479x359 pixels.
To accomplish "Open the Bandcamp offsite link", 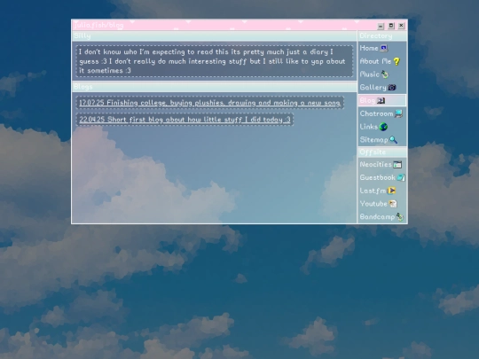I will [377, 217].
